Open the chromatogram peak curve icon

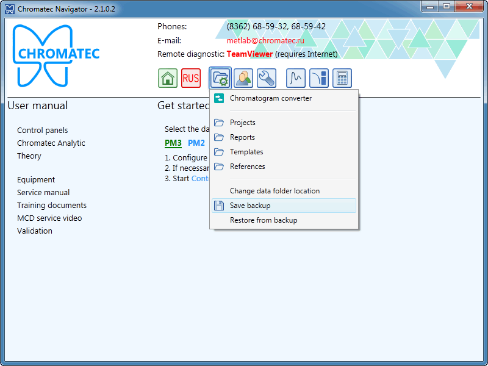pos(296,78)
